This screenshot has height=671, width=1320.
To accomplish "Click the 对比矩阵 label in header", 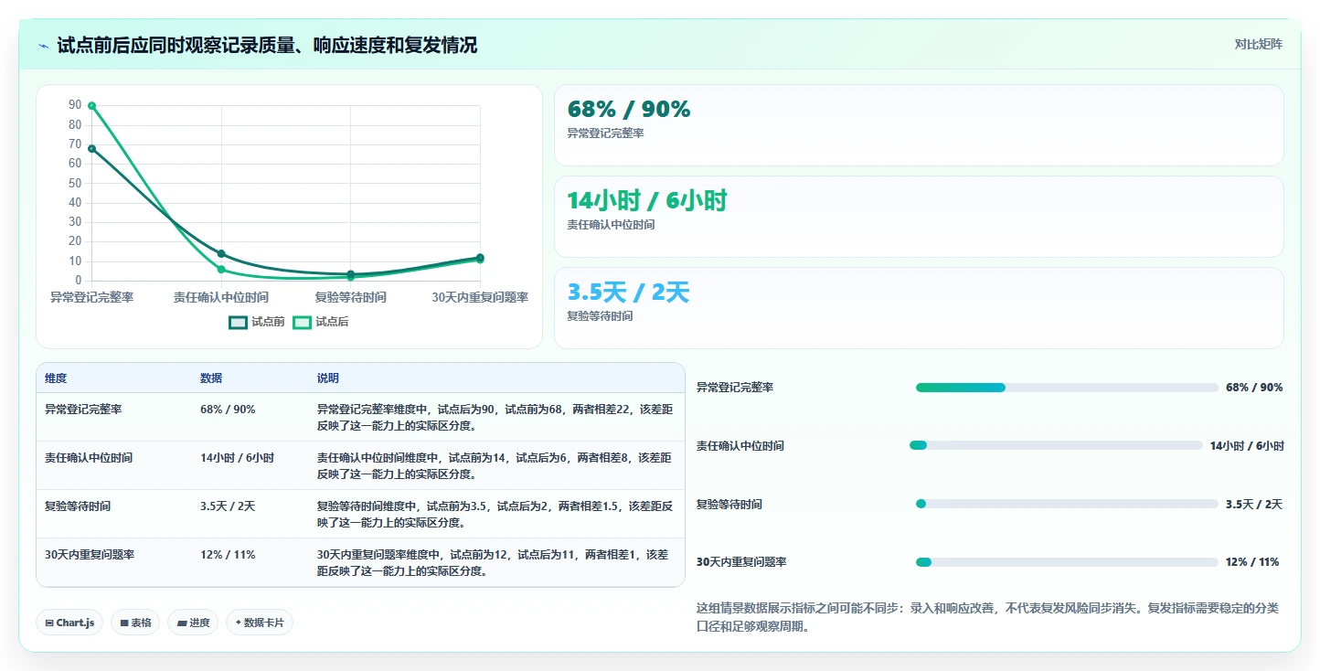I will (1258, 44).
